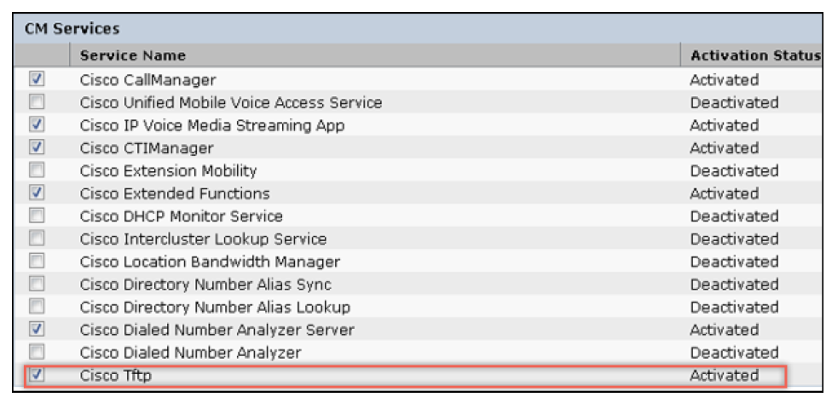Tick Cisco Location Bandwidth Manager checkbox

[x=37, y=261]
